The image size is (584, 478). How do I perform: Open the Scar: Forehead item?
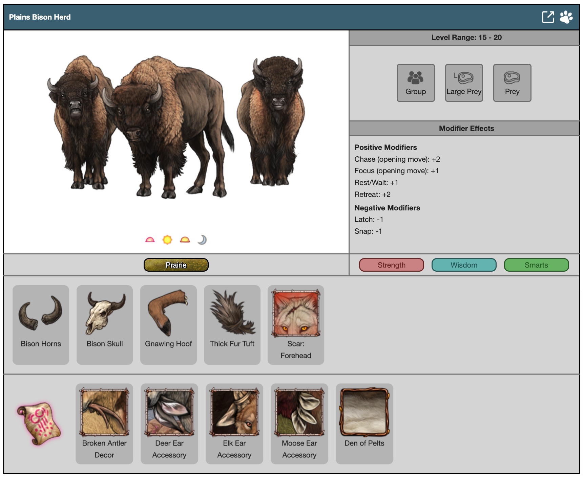[x=296, y=324]
